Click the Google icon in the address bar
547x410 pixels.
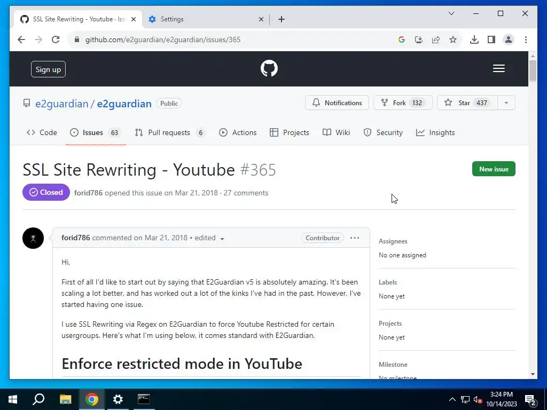[x=402, y=40]
